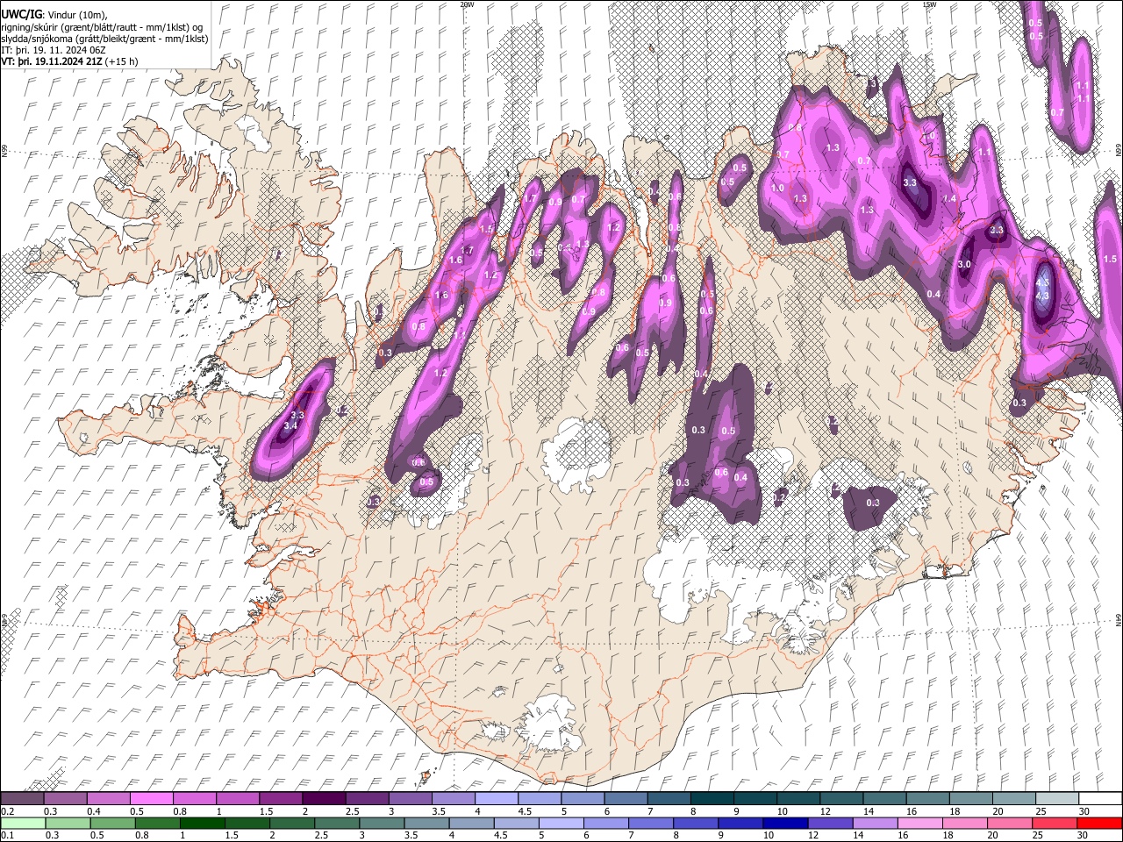The width and height of the screenshot is (1123, 842).
Task: Click the '1.4' precipitation value in the northeast
Action: [949, 199]
